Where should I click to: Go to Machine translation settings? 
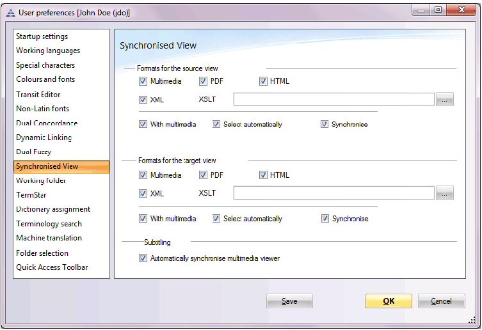tap(49, 238)
